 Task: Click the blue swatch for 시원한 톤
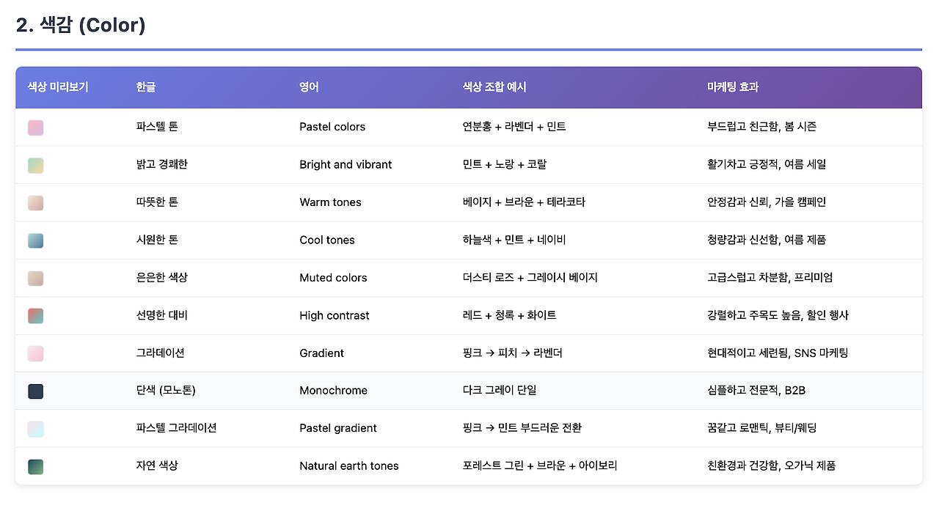click(x=36, y=240)
